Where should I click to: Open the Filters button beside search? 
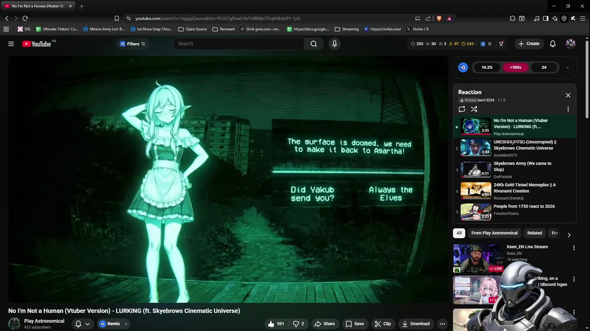click(x=133, y=44)
